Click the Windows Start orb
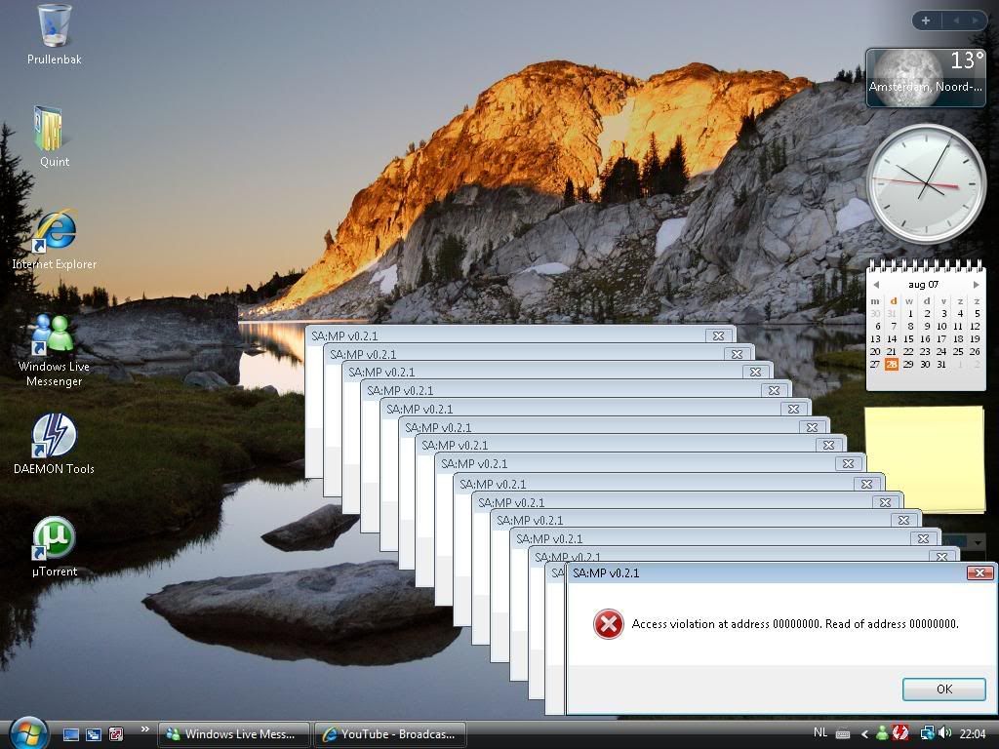The height and width of the screenshot is (749, 999). click(27, 732)
